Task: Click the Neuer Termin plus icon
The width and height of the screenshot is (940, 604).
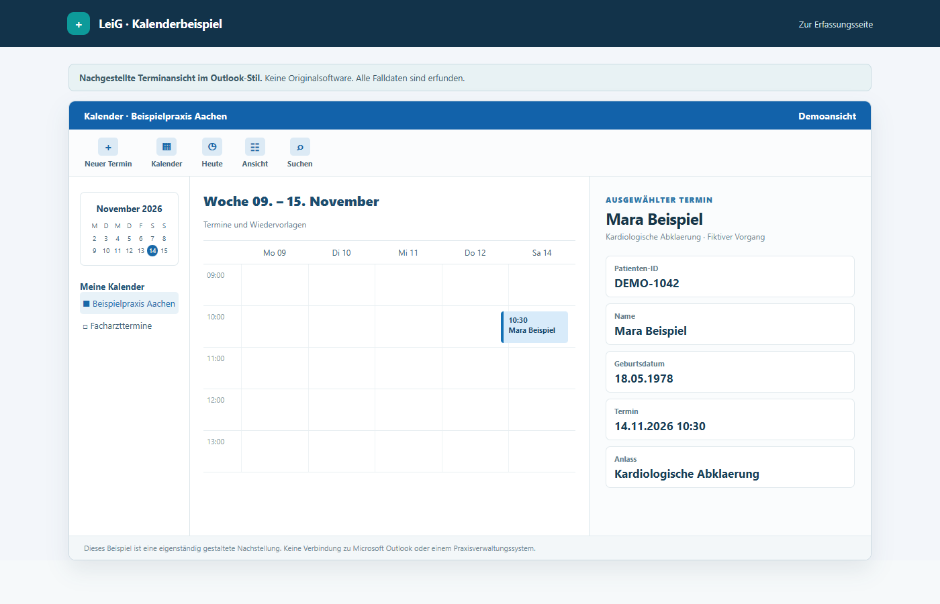Action: point(108,147)
